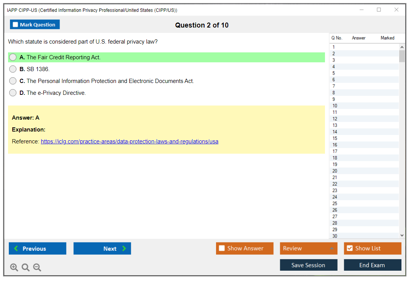Image resolution: width=411 pixels, height=281 pixels.
Task: Advance to the next question
Action: [x=102, y=249]
